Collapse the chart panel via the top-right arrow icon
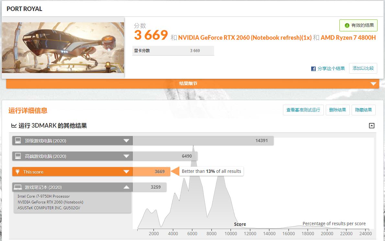The height and width of the screenshot is (241, 385). [372, 125]
